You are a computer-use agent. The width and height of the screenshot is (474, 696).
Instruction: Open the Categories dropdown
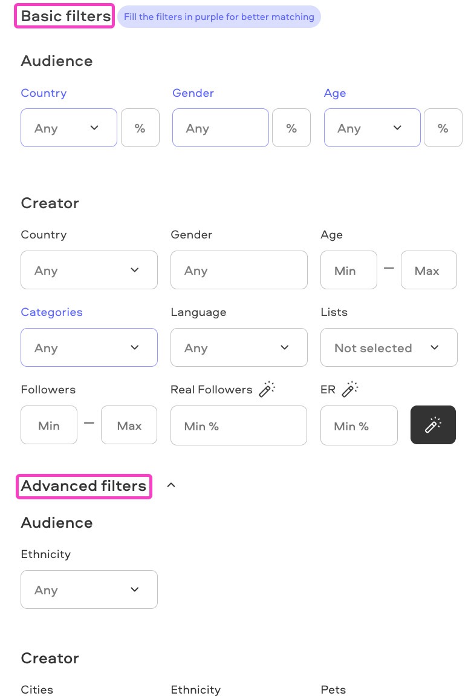tap(89, 347)
